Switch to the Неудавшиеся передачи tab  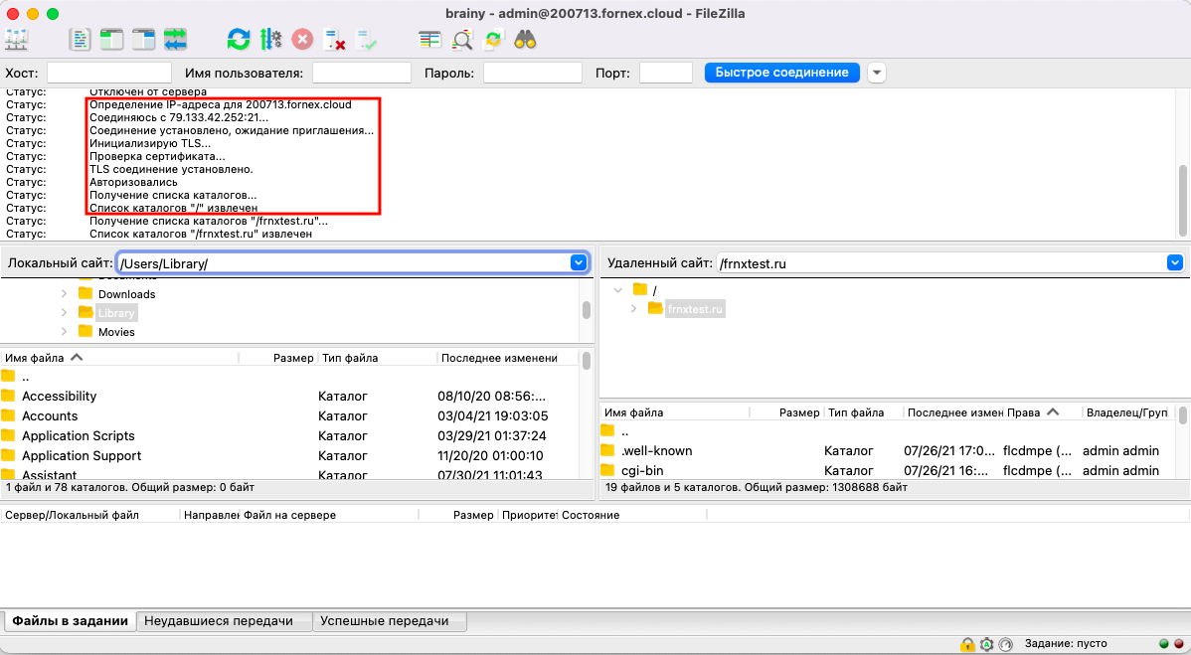225,621
